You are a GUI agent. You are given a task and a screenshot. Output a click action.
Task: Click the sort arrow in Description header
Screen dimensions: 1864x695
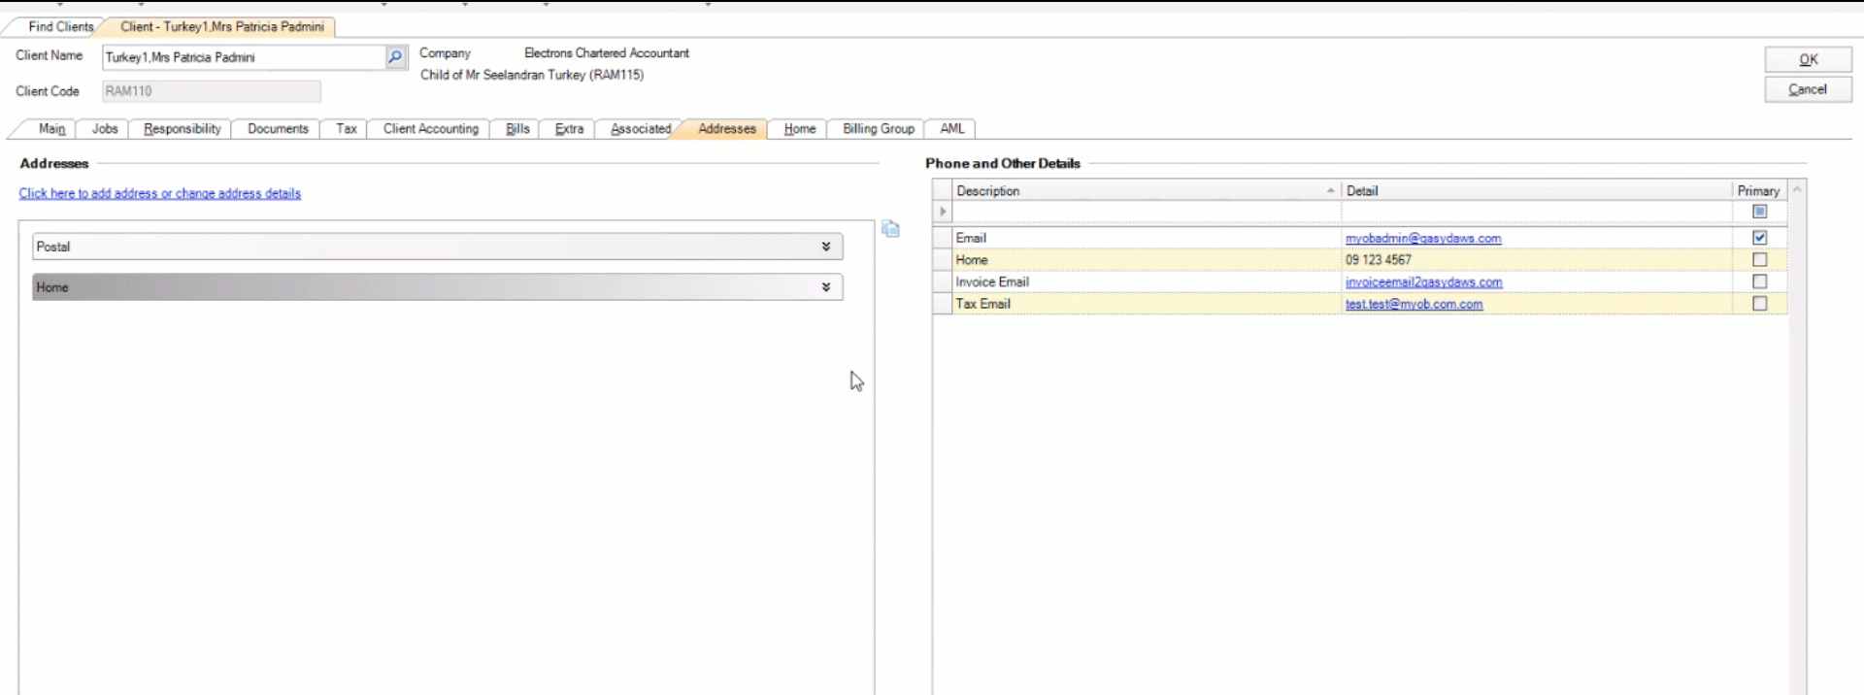[1330, 191]
